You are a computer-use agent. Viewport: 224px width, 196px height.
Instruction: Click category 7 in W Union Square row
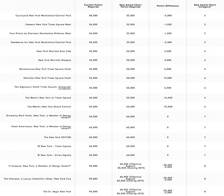coord(205,155)
